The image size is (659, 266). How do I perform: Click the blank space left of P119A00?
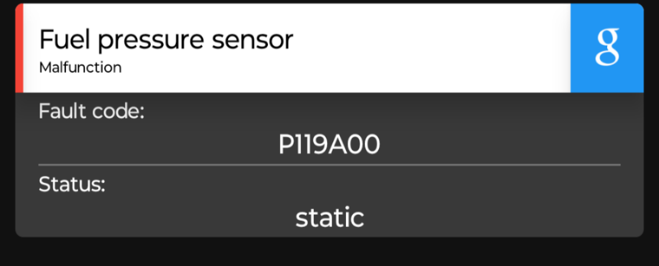tap(157, 145)
